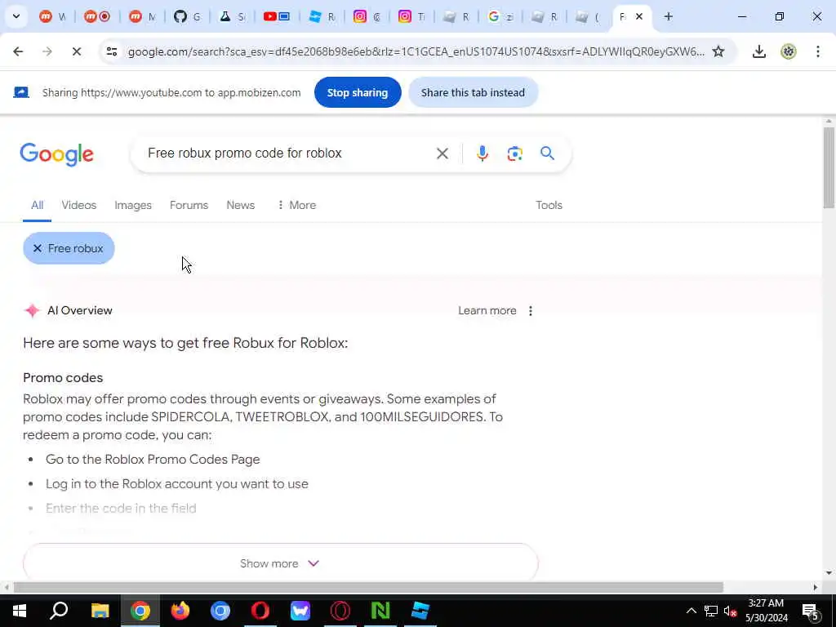Screen dimensions: 836x627
Task: Start voice search with microphone
Action: point(482,153)
